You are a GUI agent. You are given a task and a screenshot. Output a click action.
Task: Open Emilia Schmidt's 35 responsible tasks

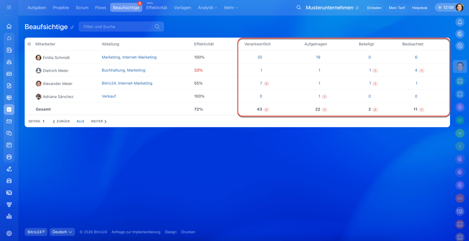click(260, 57)
